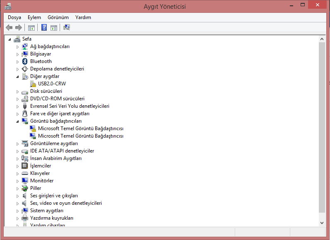This screenshot has width=330, height=240.
Task: Click the Evrensel Seri Veri Yolu USB icon
Action: click(x=25, y=106)
